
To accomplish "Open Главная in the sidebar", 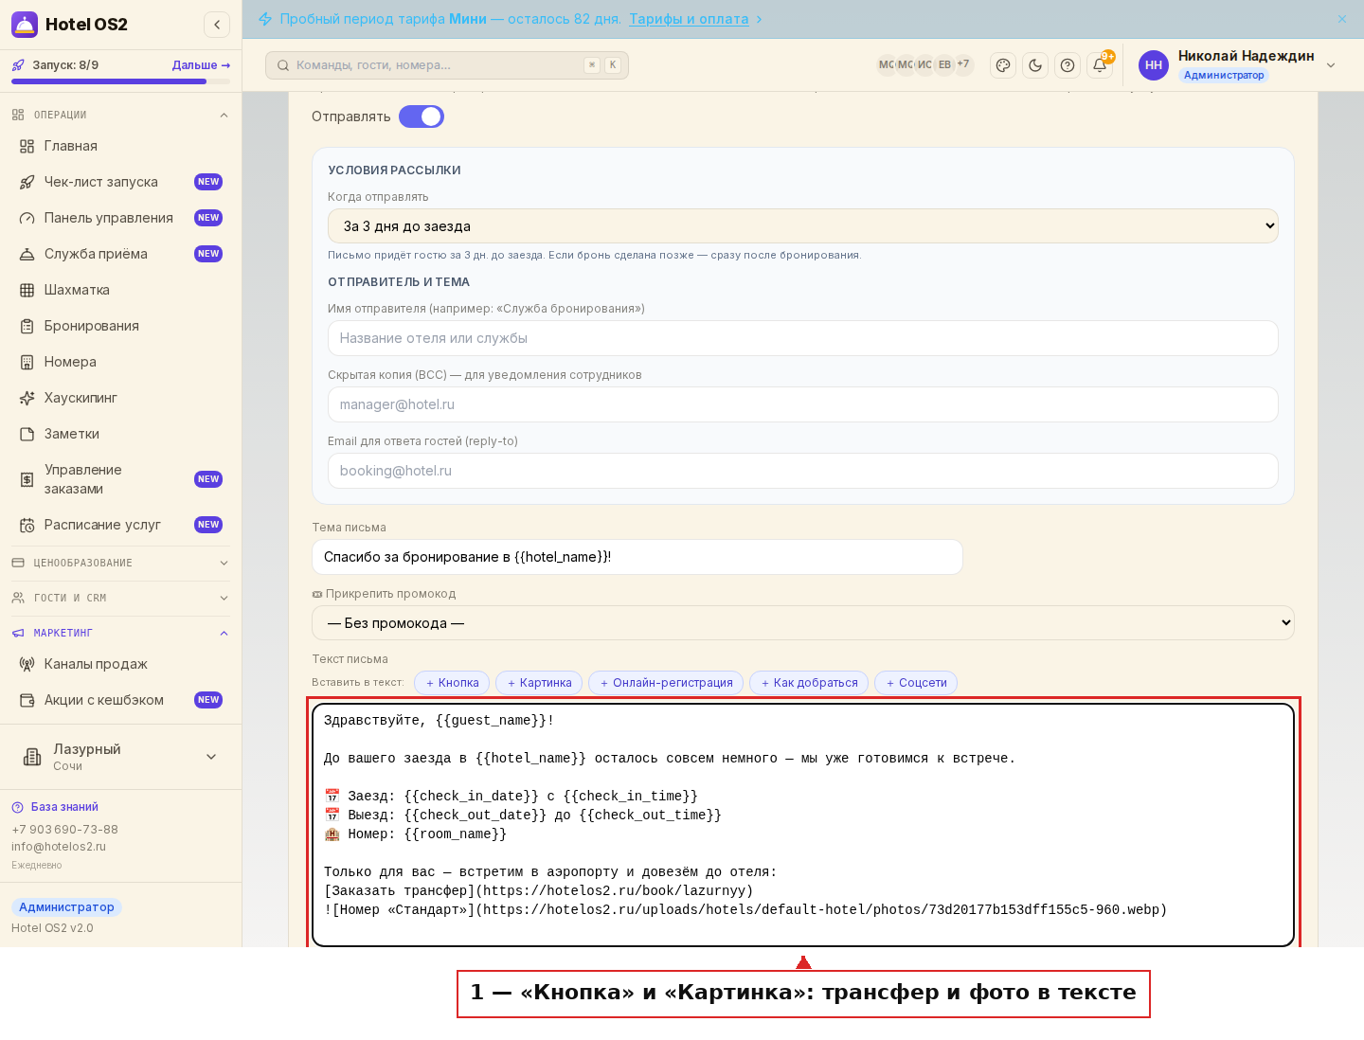I will coord(121,146).
